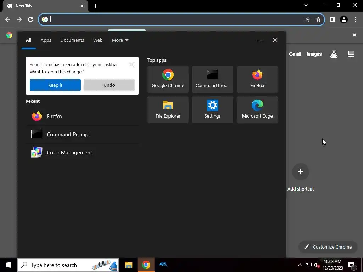Open new tab with plus button
The width and height of the screenshot is (363, 272).
[96, 6]
